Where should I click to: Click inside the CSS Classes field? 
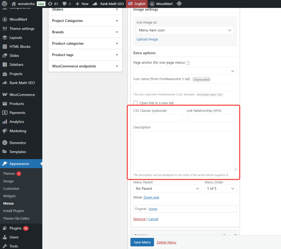point(158,118)
